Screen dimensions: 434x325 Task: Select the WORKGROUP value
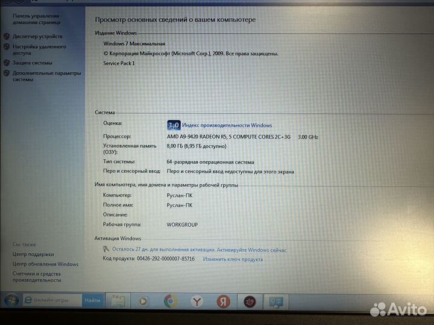click(182, 224)
